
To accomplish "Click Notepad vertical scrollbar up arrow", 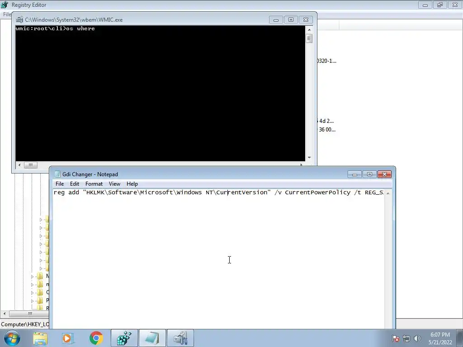I will point(388,193).
